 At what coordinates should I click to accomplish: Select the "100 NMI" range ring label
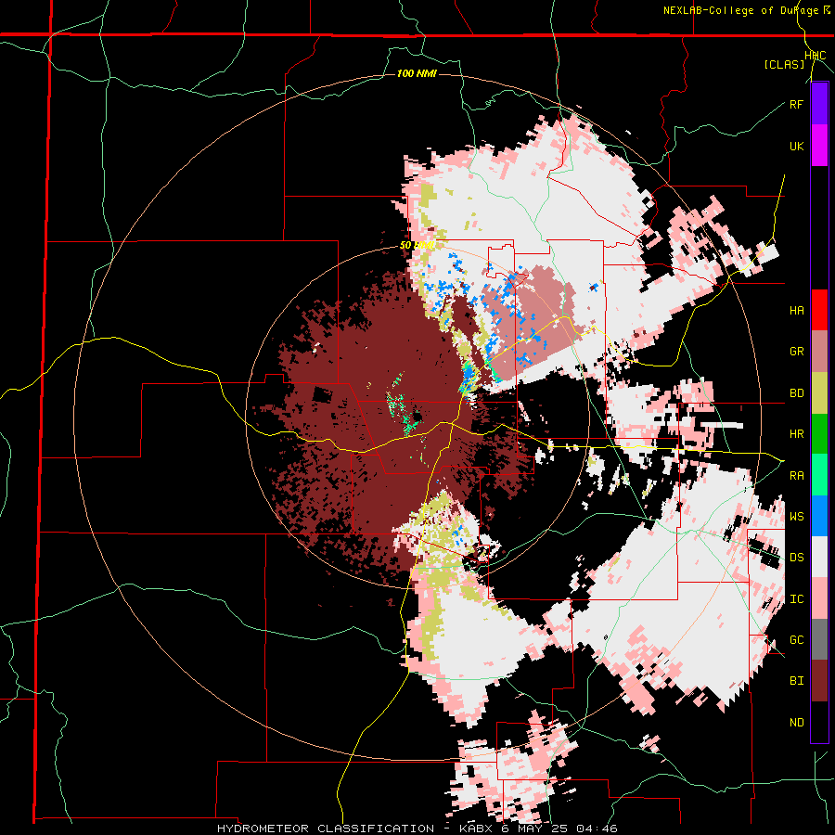click(x=417, y=73)
